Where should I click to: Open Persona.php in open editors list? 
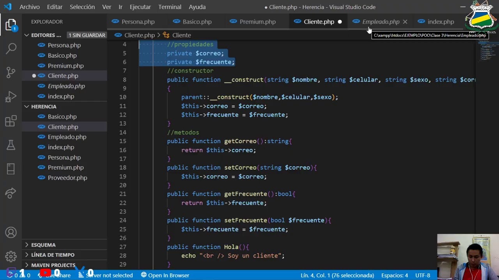tap(64, 45)
